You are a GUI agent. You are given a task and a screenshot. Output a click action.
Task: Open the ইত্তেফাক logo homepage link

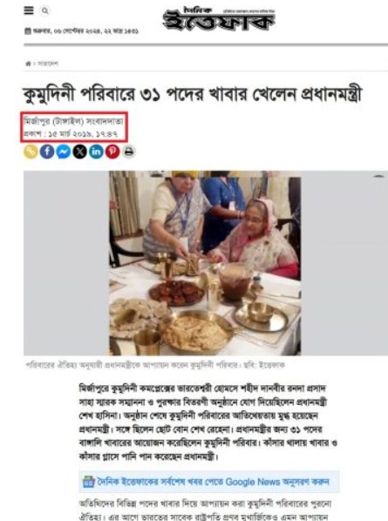click(x=219, y=19)
